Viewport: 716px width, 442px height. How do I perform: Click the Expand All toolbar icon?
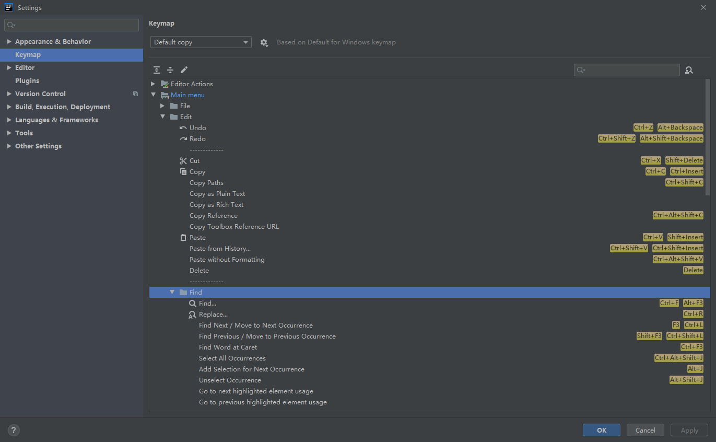click(x=157, y=70)
